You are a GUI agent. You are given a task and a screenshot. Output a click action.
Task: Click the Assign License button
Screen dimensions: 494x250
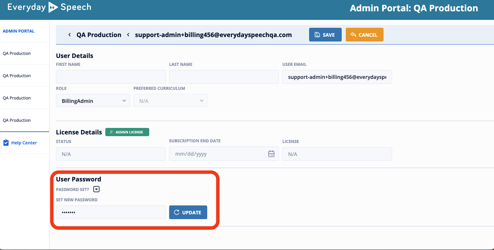[127, 132]
